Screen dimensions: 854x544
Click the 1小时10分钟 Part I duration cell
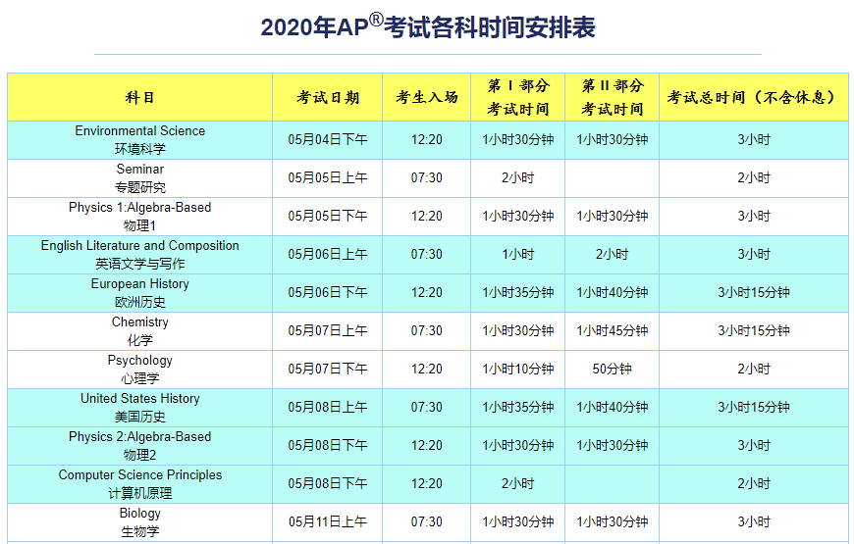(x=518, y=370)
